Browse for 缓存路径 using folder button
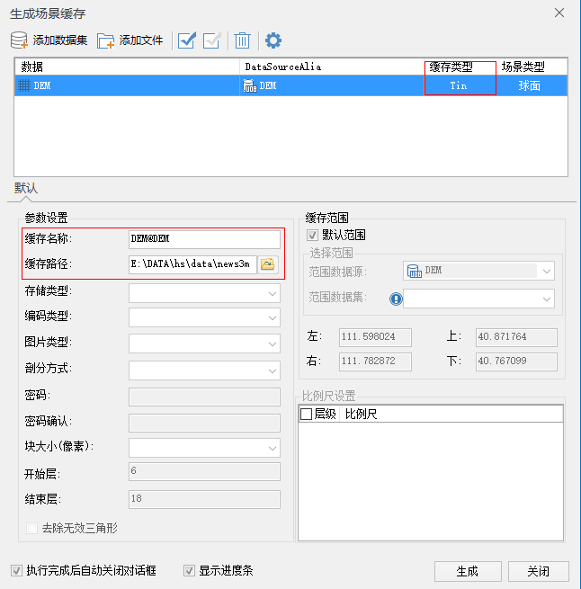This screenshot has width=581, height=589. point(268,264)
